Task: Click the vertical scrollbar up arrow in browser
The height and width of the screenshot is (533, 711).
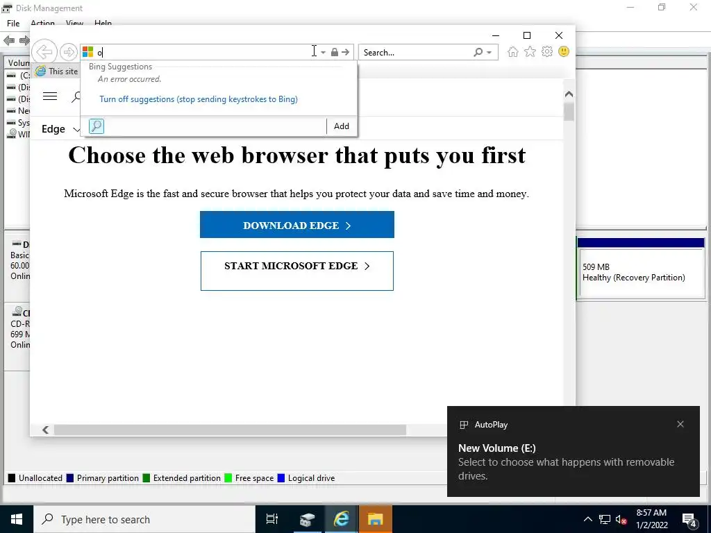Action: pos(569,94)
